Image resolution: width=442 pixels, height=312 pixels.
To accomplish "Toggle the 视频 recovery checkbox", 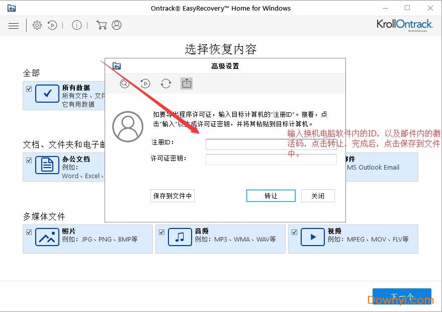I will click(294, 232).
